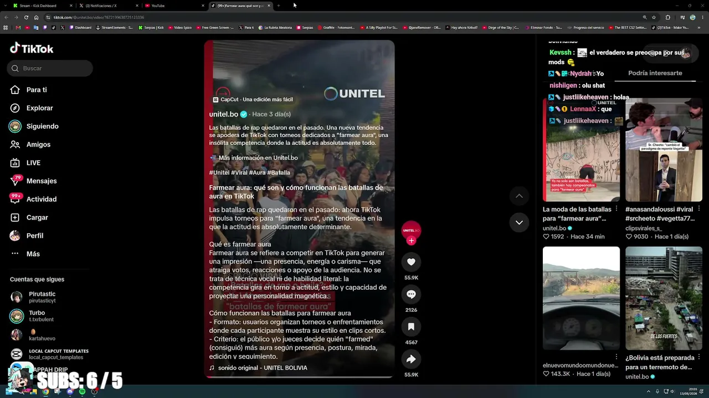Open the Bolivia terremoto video thumbnail

pyautogui.click(x=664, y=298)
